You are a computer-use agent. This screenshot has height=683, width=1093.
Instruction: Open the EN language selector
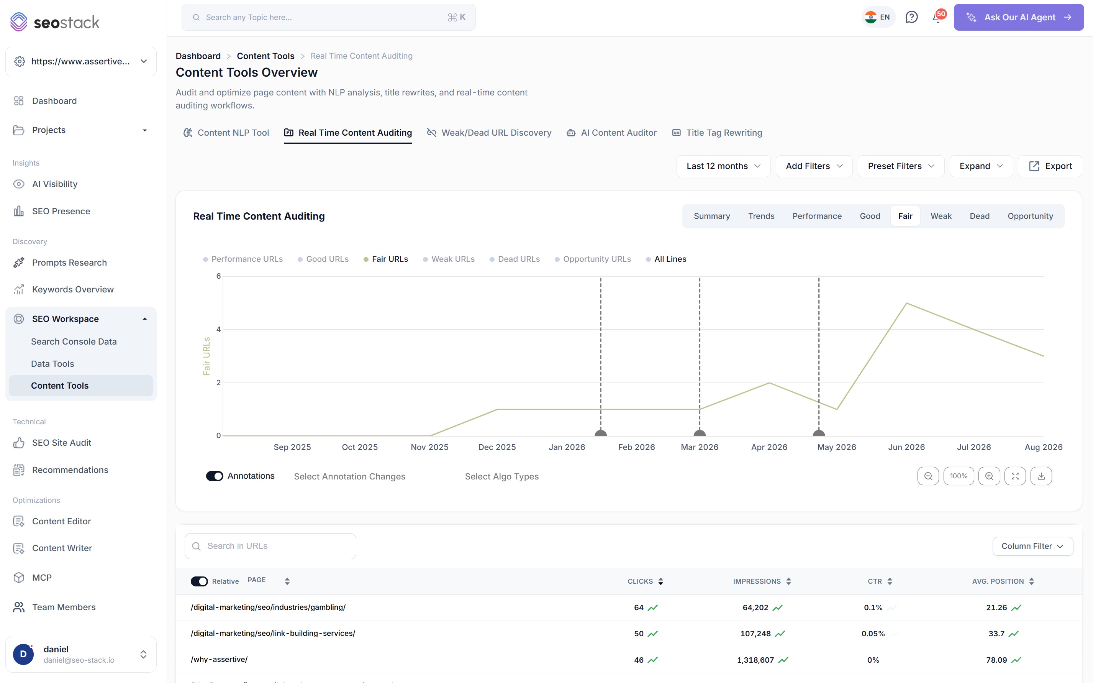(x=878, y=17)
